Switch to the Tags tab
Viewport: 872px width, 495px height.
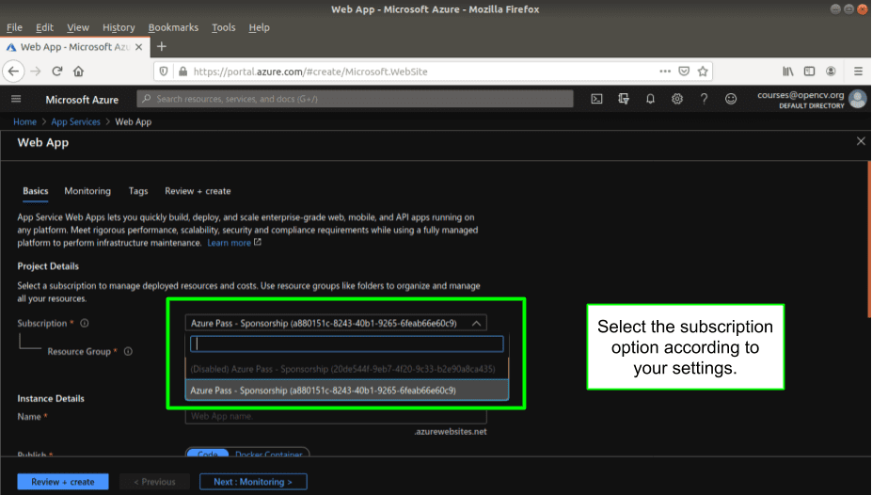[138, 191]
